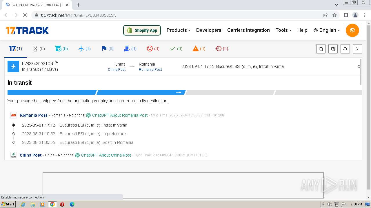This screenshot has width=371, height=208.
Task: Click the share page icon
Action: tap(325, 15)
